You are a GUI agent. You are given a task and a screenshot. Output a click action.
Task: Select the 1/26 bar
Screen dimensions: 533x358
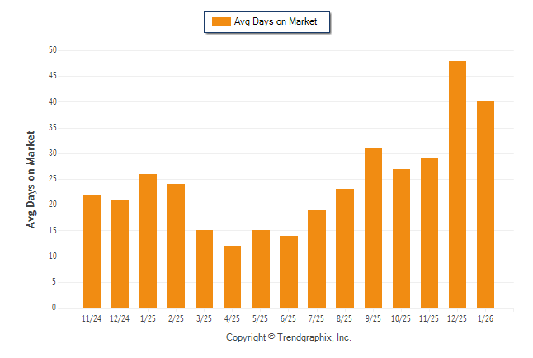coord(485,205)
